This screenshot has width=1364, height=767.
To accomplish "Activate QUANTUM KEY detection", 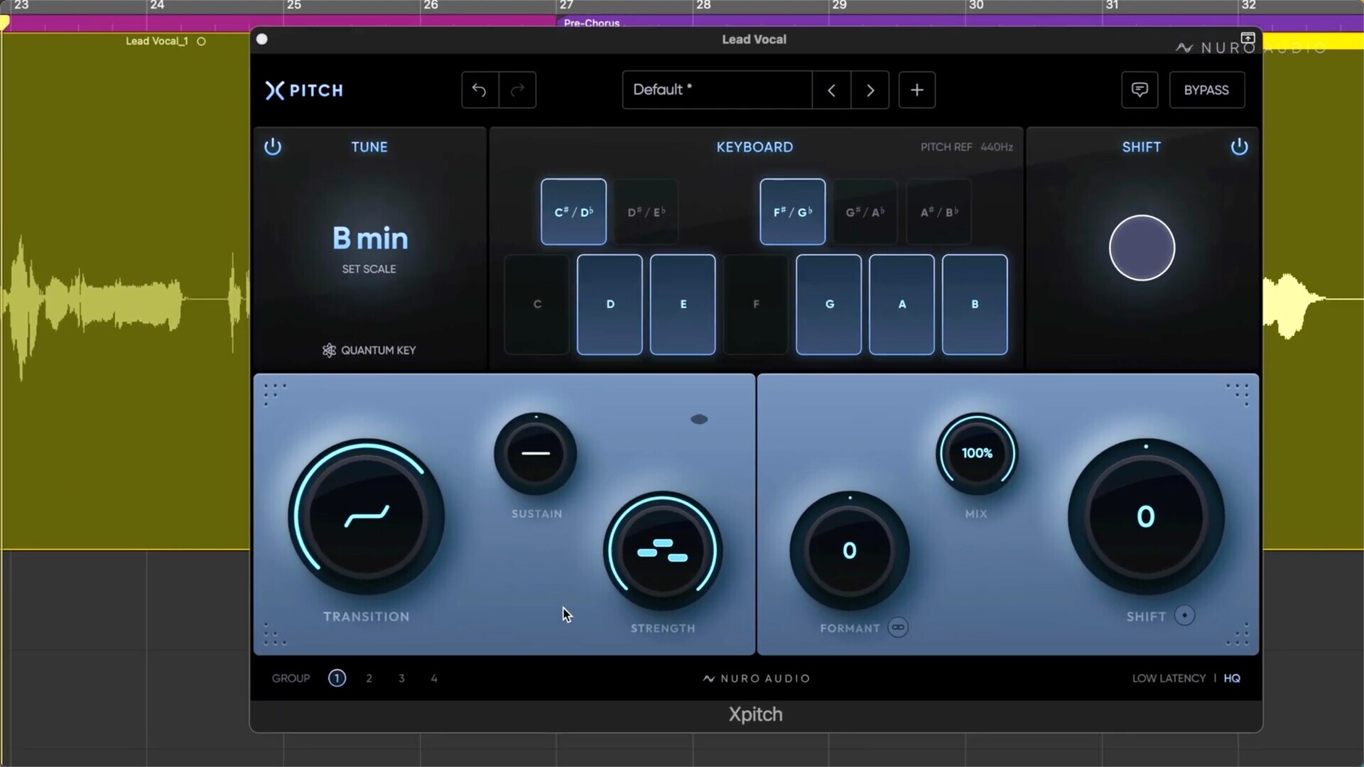I will click(369, 350).
